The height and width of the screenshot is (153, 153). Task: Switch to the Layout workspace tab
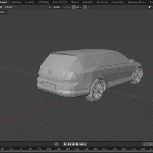[x=4, y=2]
